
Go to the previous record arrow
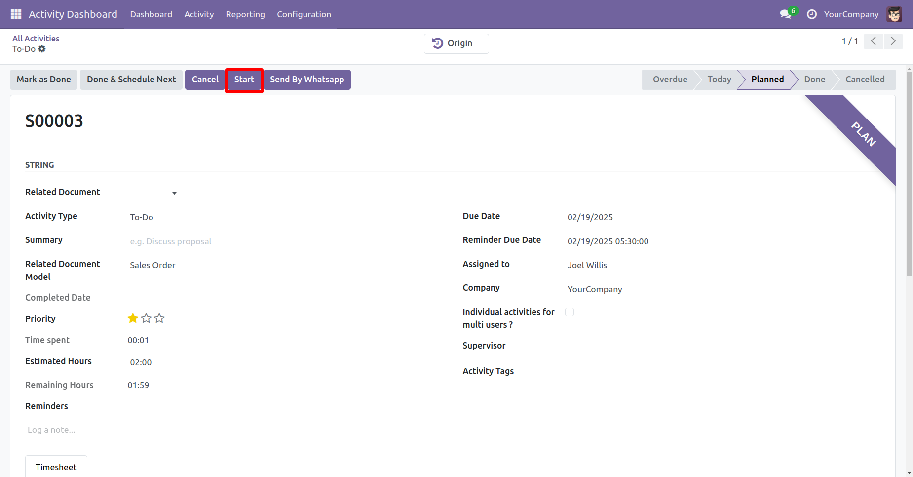[x=874, y=41]
